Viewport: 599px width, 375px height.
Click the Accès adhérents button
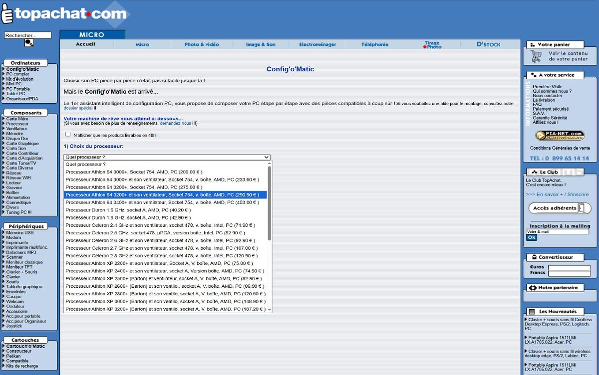pyautogui.click(x=559, y=208)
